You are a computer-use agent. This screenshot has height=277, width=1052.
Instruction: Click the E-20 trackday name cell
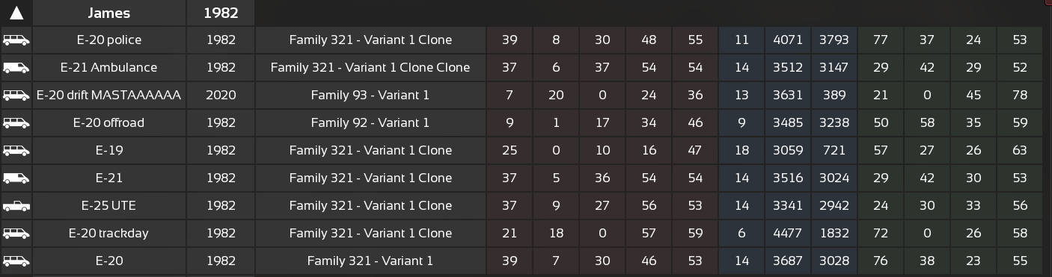point(109,234)
